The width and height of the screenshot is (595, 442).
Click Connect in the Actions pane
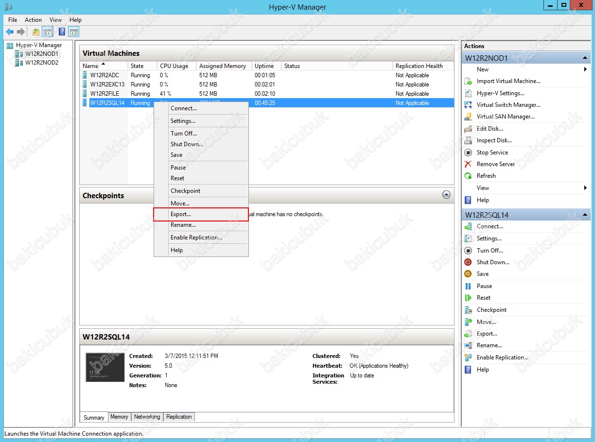tap(490, 226)
